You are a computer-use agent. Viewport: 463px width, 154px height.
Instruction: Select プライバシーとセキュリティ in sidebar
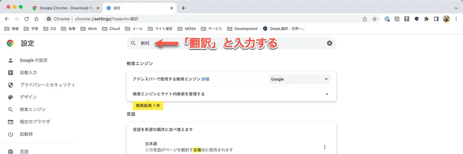(47, 85)
